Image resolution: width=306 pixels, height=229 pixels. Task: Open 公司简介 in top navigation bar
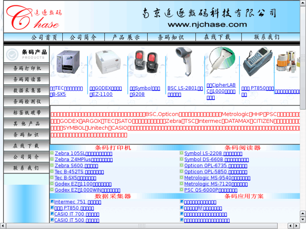pyautogui.click(x=83, y=37)
